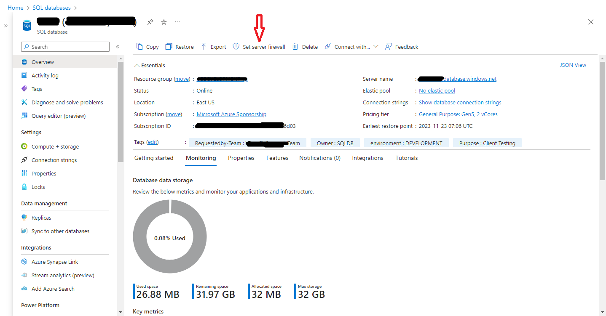The width and height of the screenshot is (606, 316).
Task: Click the Tags purple icon
Action: click(x=24, y=89)
